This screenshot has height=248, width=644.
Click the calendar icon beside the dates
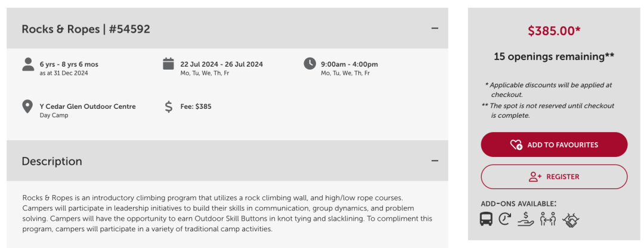click(x=169, y=64)
